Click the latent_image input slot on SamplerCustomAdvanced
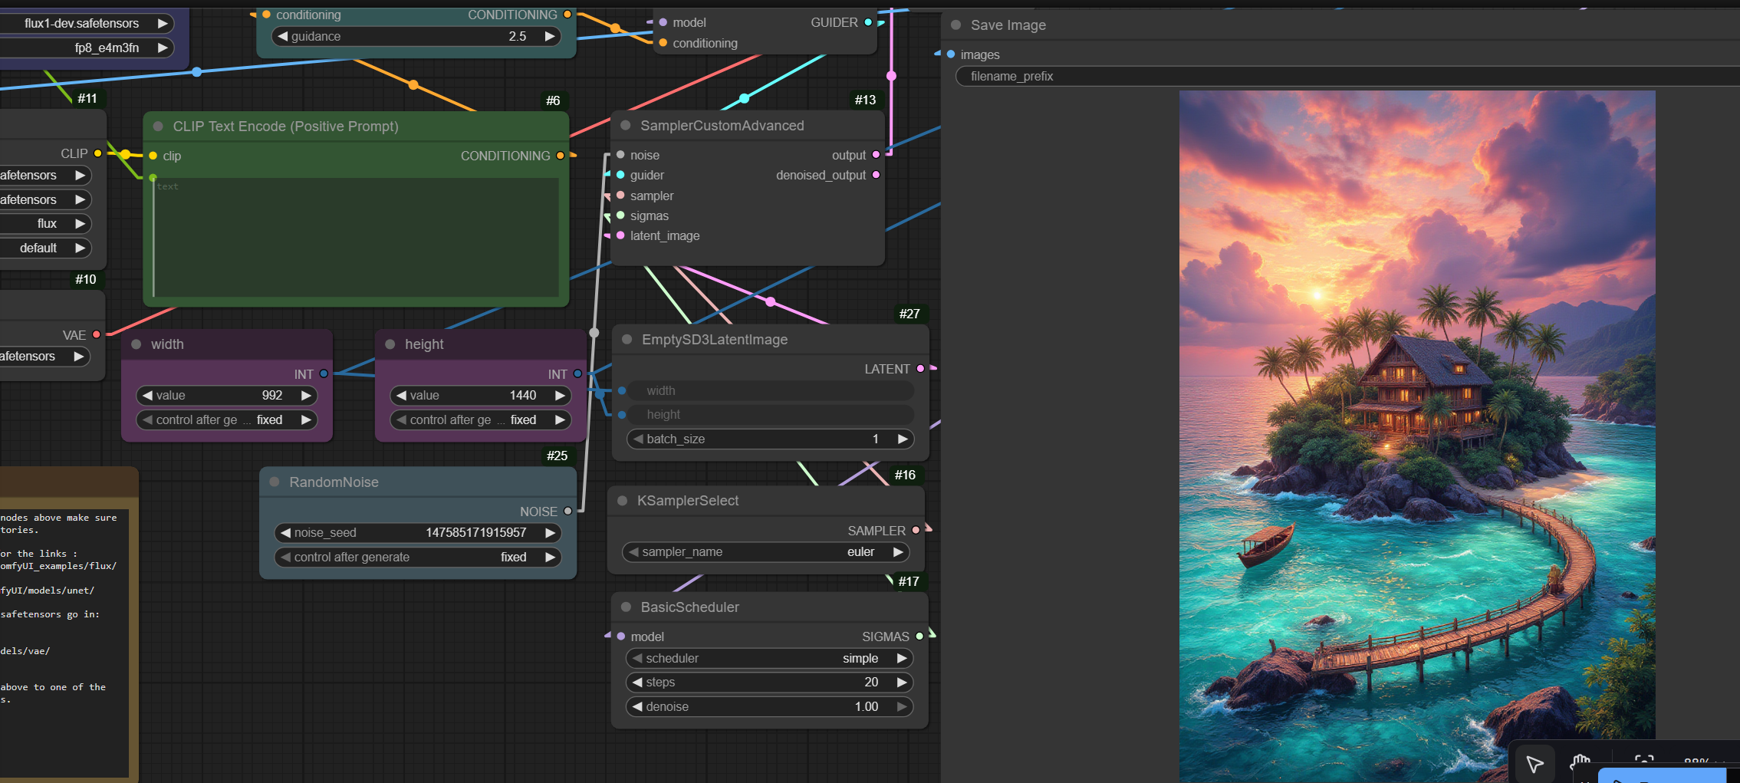The width and height of the screenshot is (1740, 783). tap(620, 235)
